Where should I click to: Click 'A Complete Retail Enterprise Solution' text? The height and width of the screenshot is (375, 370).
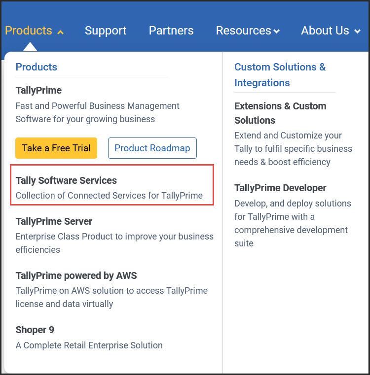point(89,345)
